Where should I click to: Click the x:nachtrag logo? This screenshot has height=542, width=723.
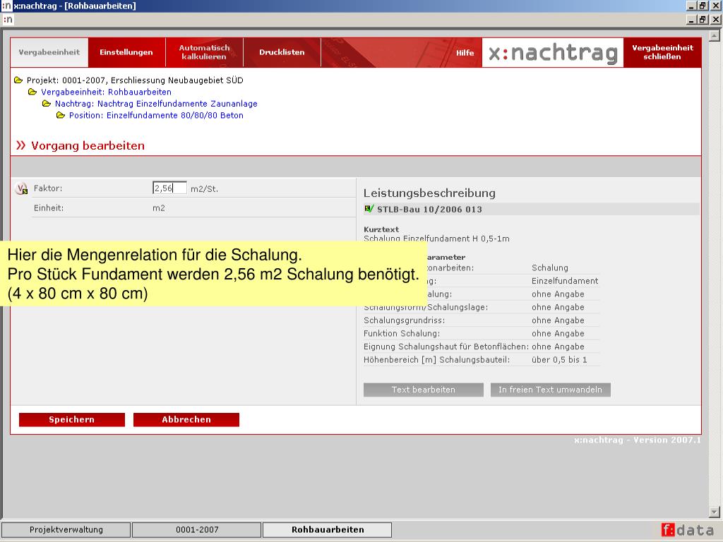click(x=553, y=52)
